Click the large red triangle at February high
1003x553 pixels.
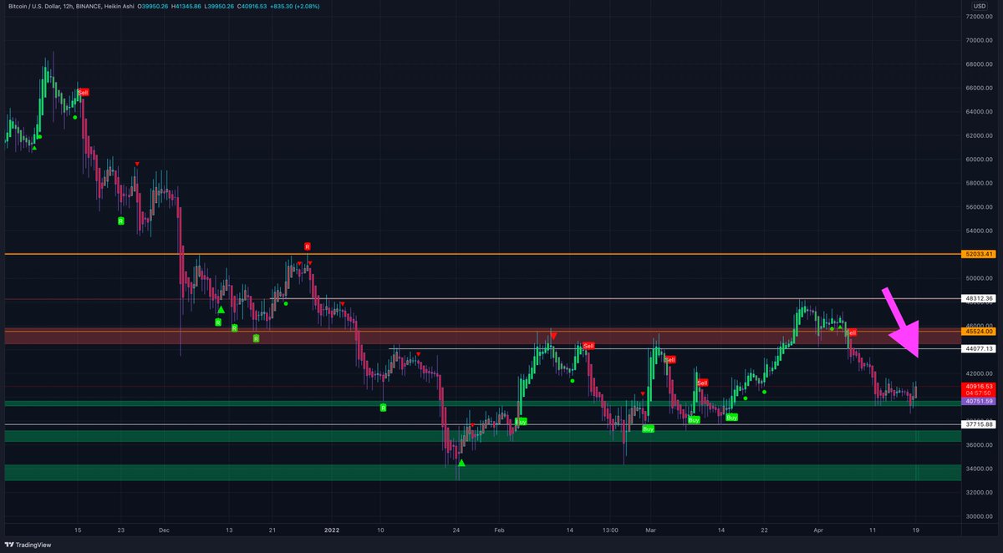pos(553,335)
